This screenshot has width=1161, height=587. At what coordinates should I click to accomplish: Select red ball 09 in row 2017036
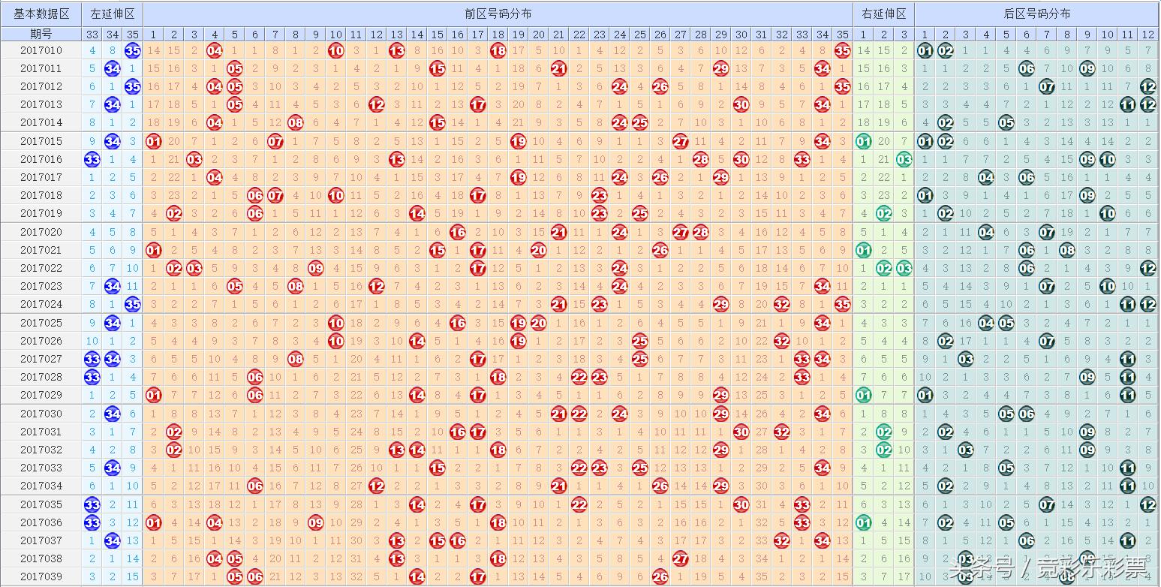[316, 522]
